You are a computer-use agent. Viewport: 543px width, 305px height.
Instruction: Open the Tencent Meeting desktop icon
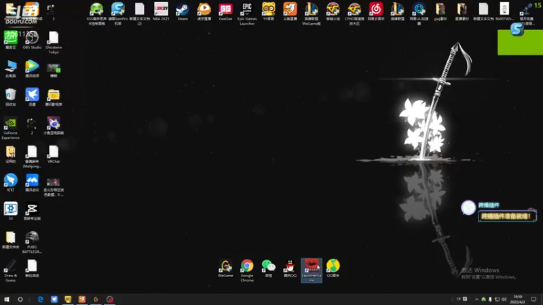coord(32,182)
